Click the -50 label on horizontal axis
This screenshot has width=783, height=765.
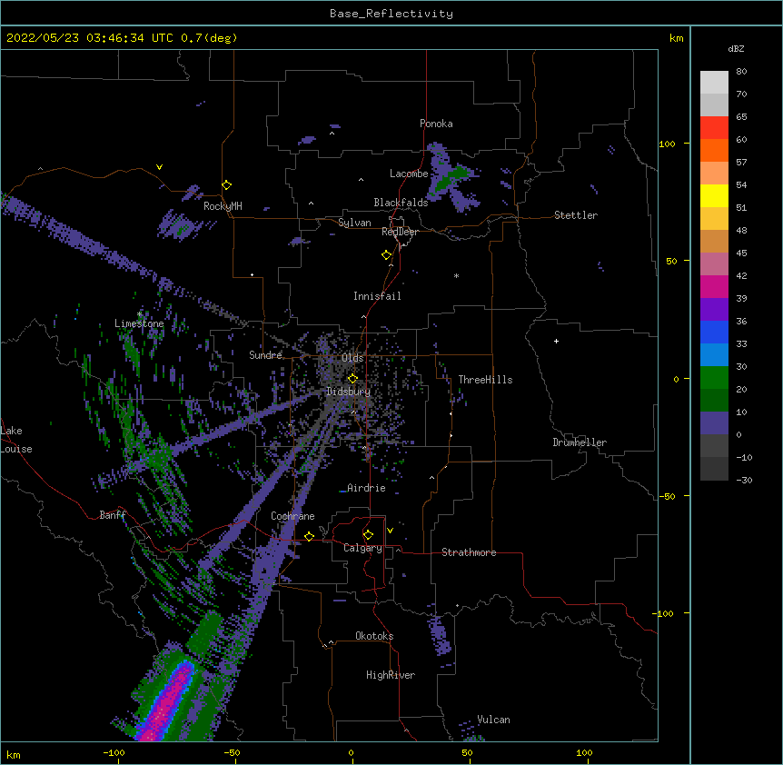(232, 752)
